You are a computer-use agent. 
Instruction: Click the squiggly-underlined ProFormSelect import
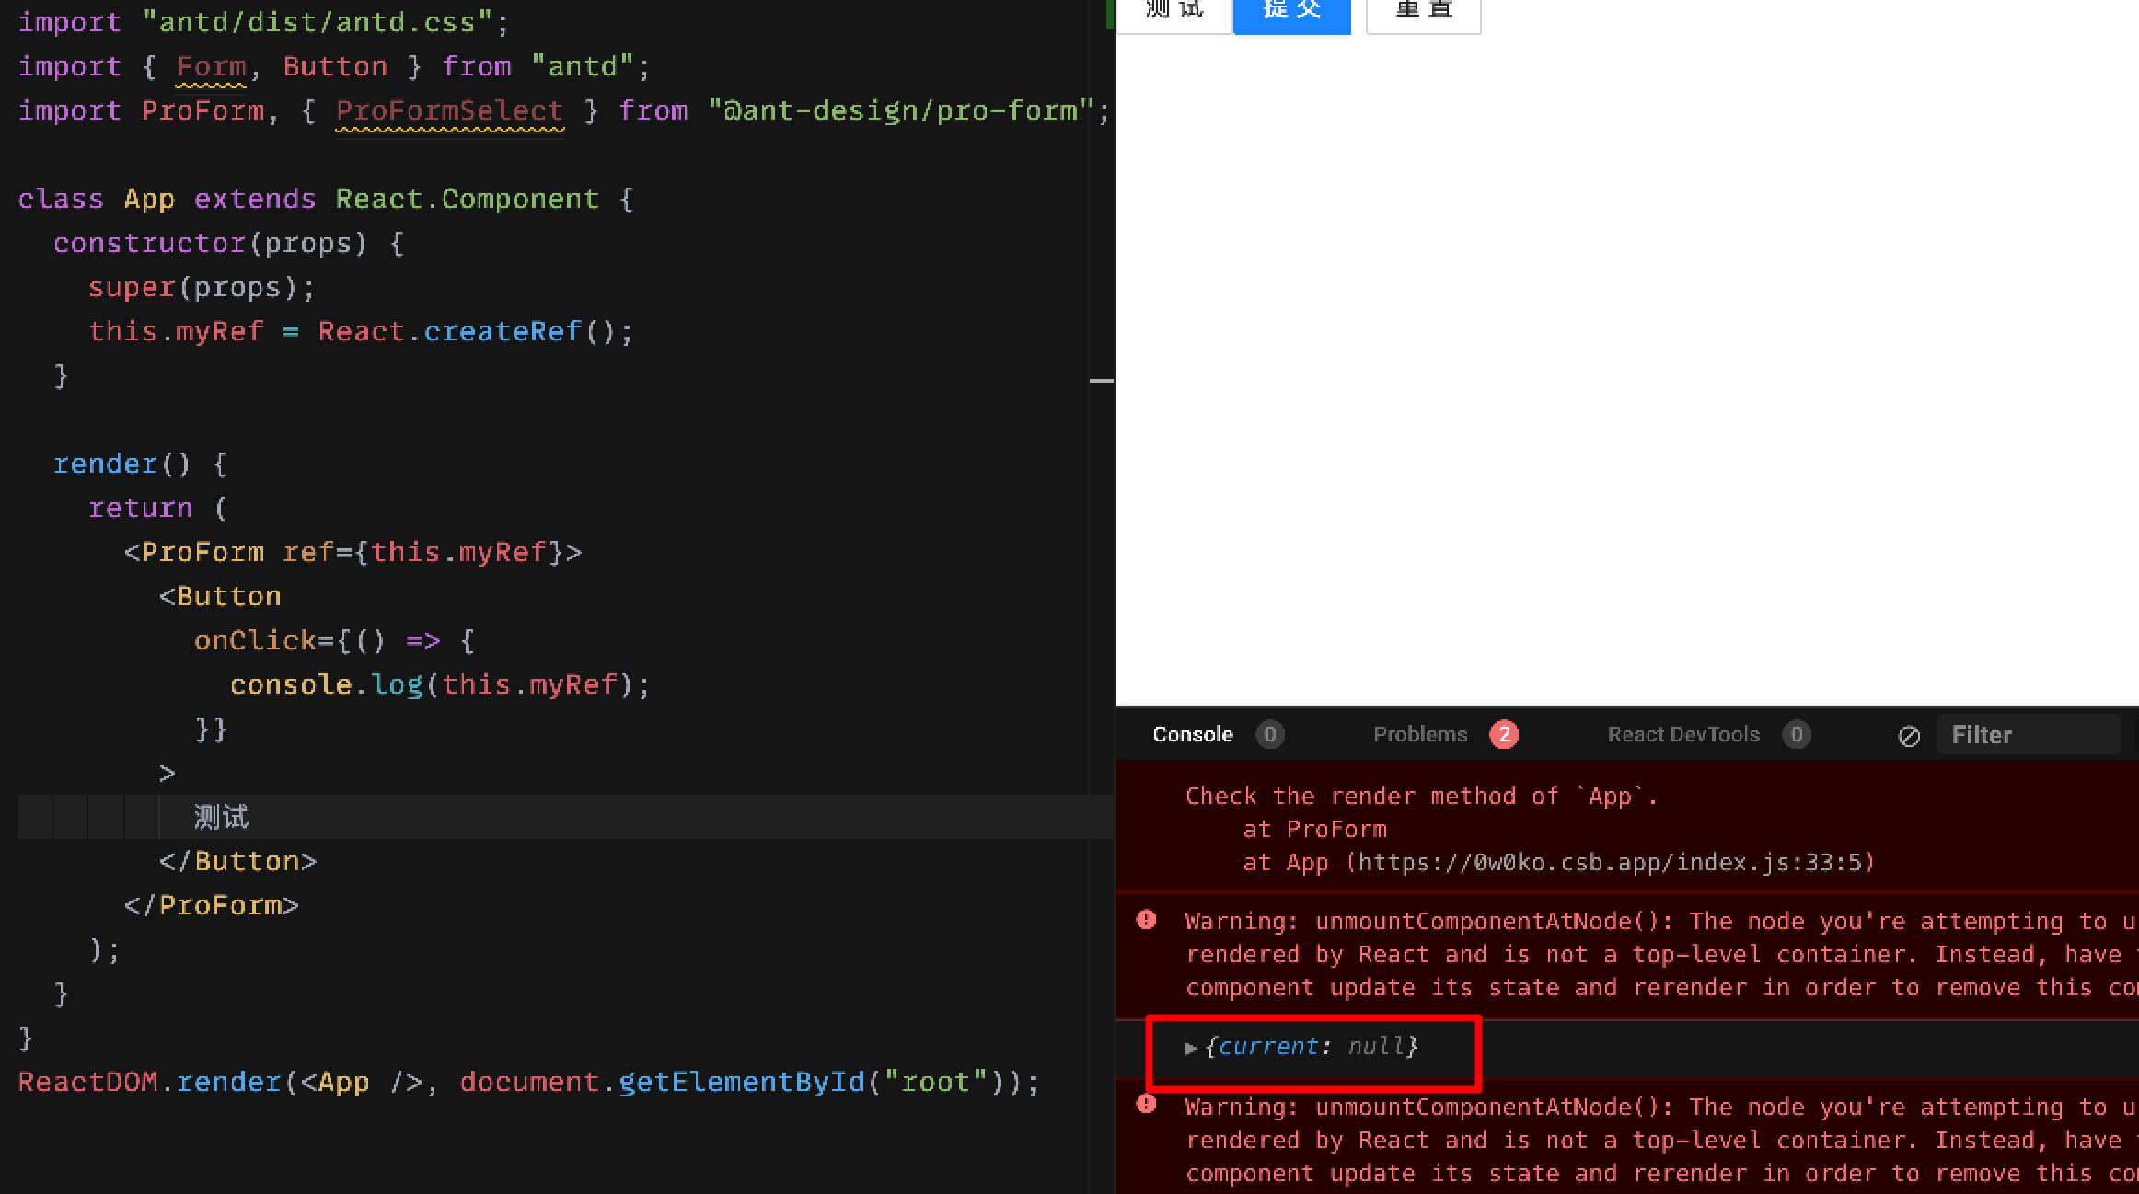click(448, 110)
